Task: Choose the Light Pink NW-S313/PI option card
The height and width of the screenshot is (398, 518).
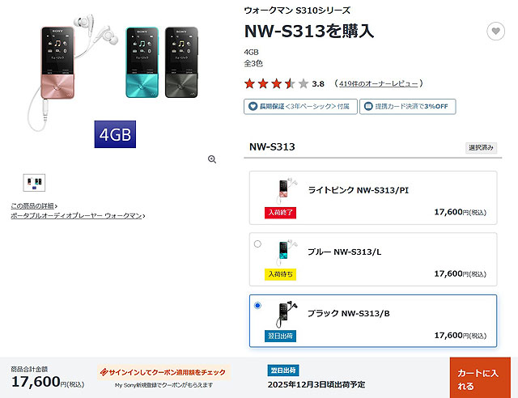Action: point(373,198)
